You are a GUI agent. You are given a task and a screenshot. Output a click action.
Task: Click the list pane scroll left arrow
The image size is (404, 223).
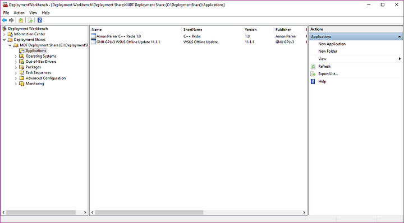point(93,212)
